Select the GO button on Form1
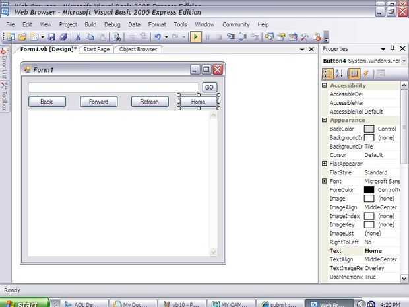The width and height of the screenshot is (409, 307). point(210,87)
